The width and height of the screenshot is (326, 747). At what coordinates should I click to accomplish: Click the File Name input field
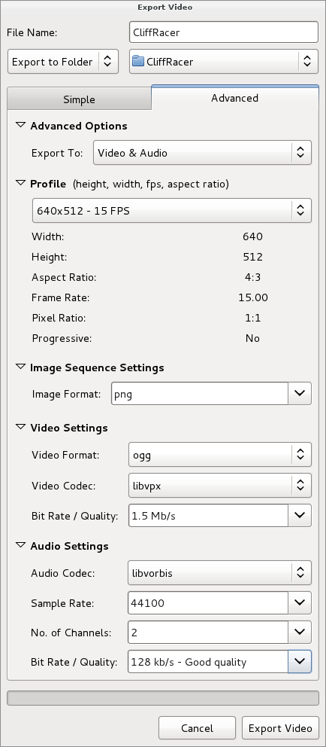(224, 32)
